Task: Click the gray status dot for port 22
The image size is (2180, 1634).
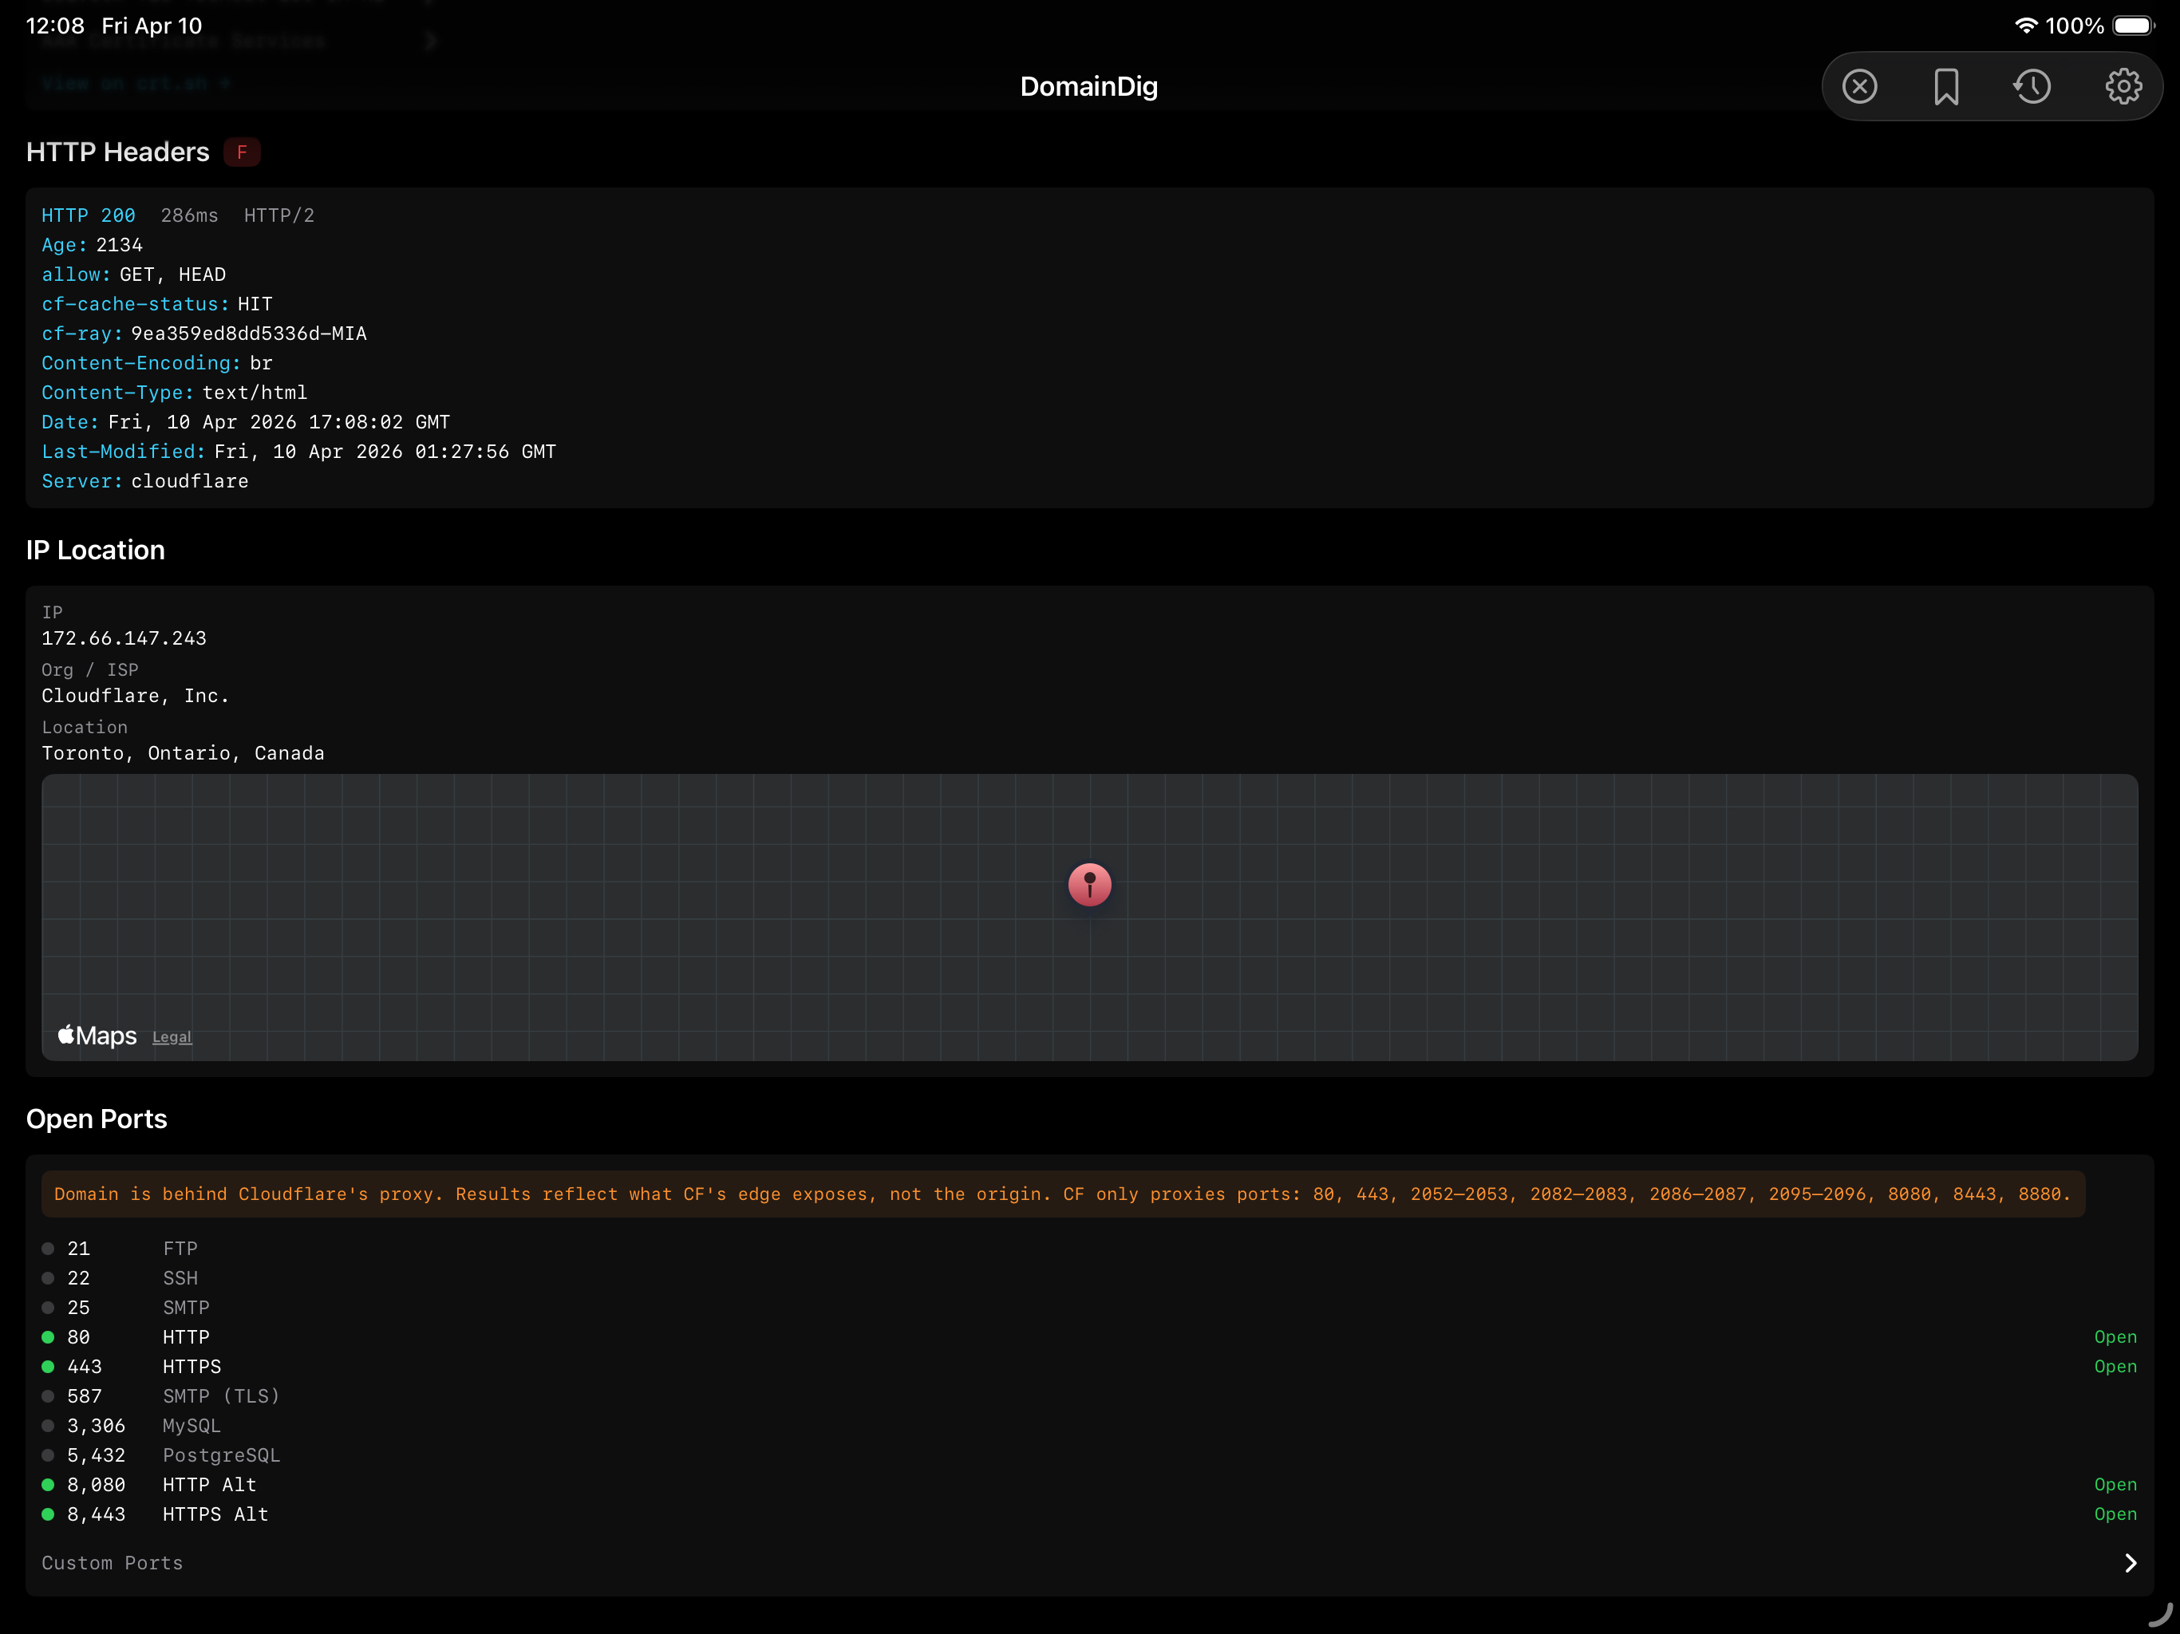Action: tap(47, 1277)
